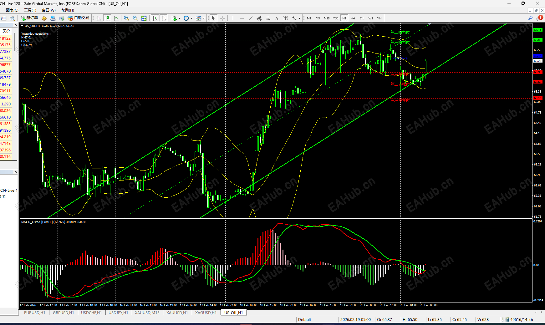Screen dimensions: 545x325
Task: Switch to the MN monthly timeframe
Action: 379,18
